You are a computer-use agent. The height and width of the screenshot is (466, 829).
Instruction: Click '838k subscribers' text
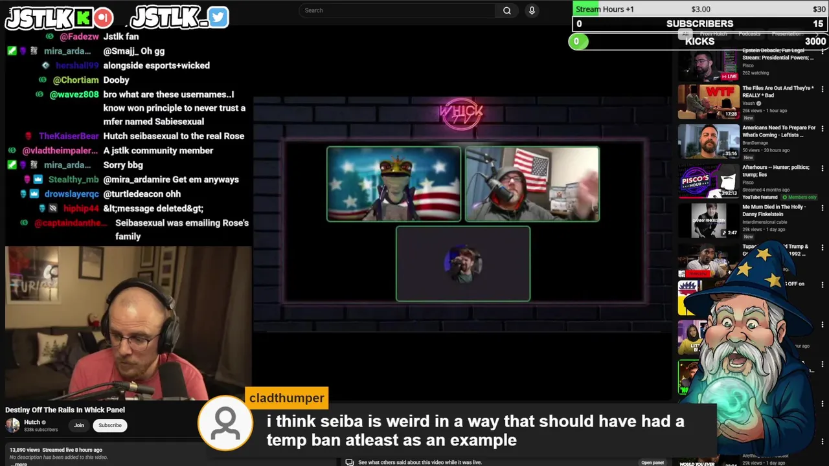click(x=41, y=430)
